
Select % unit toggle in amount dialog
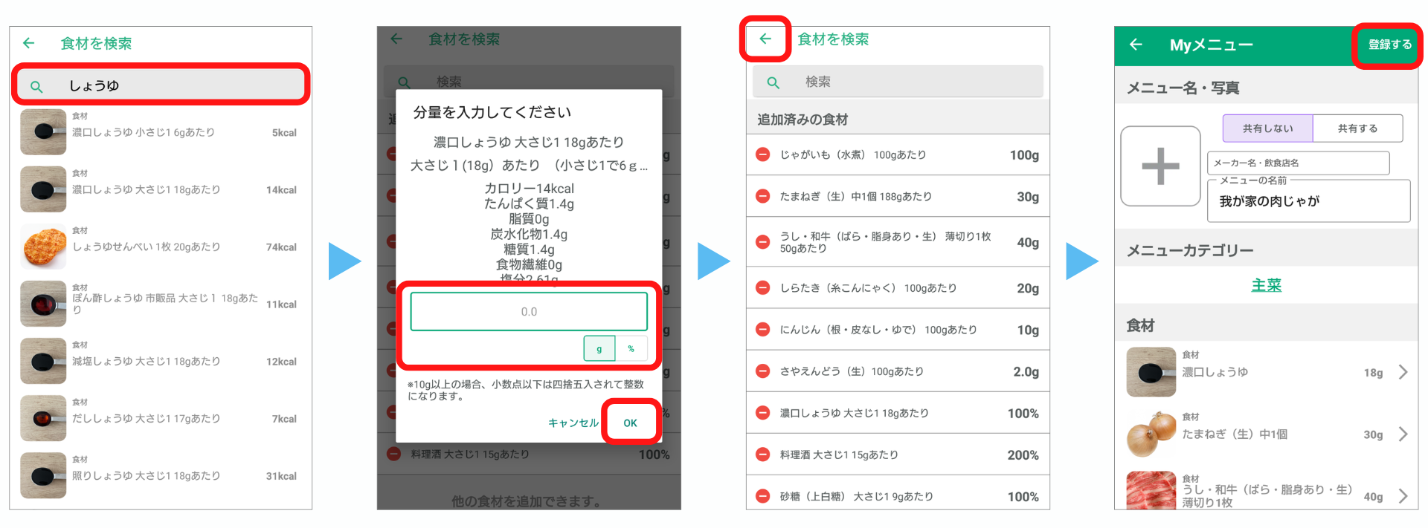point(631,348)
